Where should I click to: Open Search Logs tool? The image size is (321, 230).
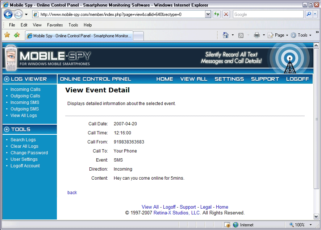tap(23, 140)
